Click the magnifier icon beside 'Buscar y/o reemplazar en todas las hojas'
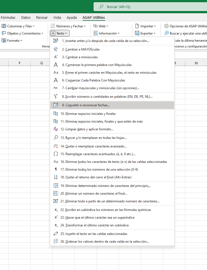Image resolution: width=207 pixels, height=270 pixels. click(56, 137)
